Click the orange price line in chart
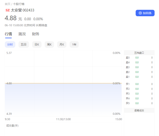The height and width of the screenshot is (136, 159). tap(63, 83)
